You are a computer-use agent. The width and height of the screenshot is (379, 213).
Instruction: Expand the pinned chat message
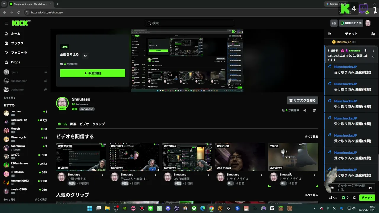point(373,57)
